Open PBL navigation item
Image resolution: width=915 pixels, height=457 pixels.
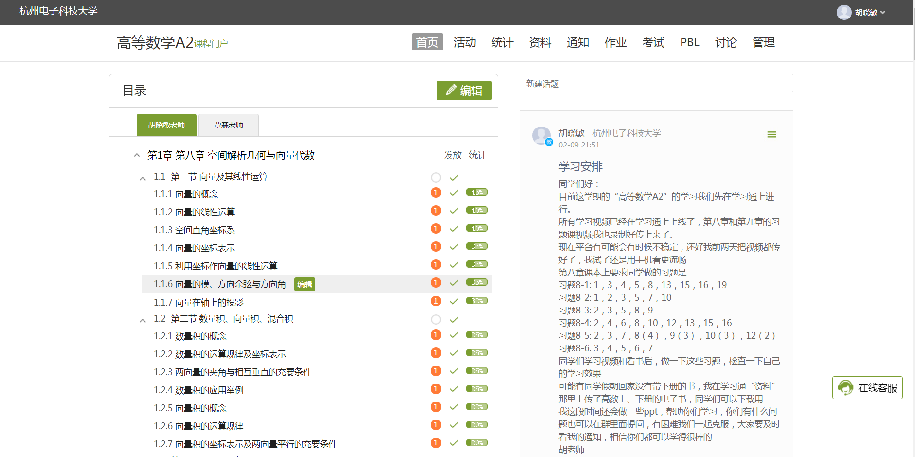click(x=690, y=42)
